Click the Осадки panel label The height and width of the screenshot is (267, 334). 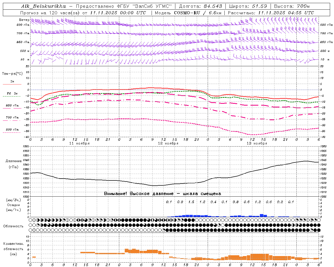point(14,205)
